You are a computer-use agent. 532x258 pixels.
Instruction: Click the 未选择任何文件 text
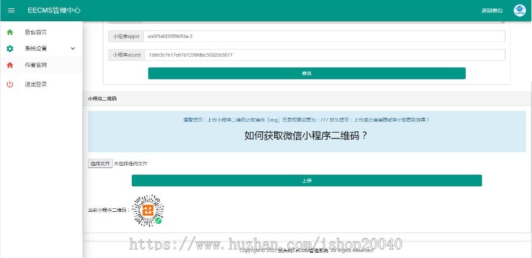pos(131,164)
